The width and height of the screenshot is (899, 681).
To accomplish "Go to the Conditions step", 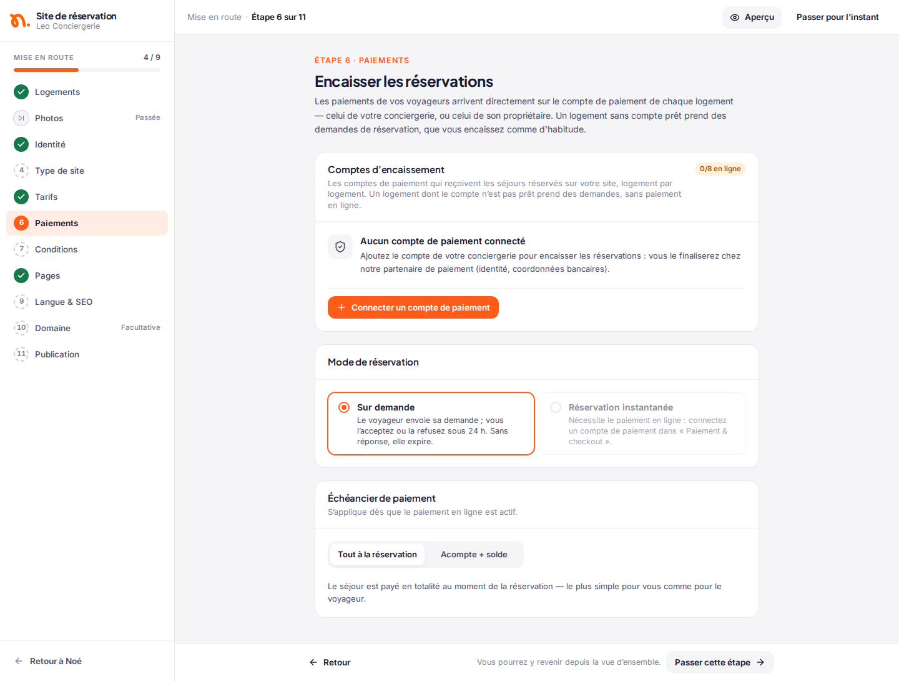I will pyautogui.click(x=87, y=249).
